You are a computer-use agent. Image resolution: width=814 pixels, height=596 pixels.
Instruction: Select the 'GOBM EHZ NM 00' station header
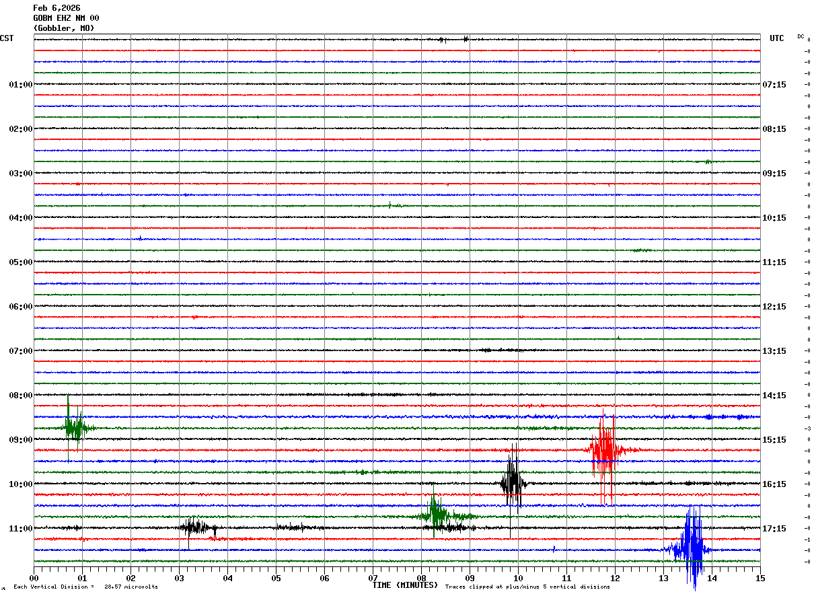click(x=66, y=18)
